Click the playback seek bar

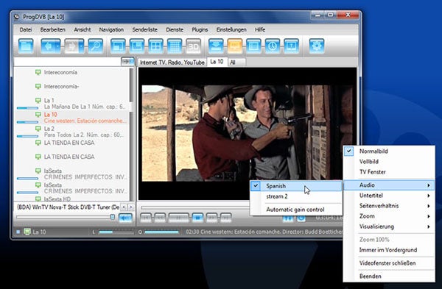tap(195, 207)
